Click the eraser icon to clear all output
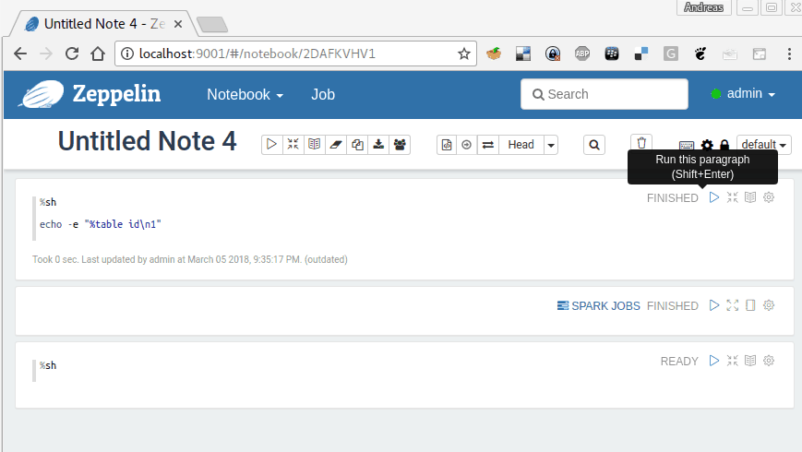This screenshot has height=452, width=802. click(x=335, y=145)
